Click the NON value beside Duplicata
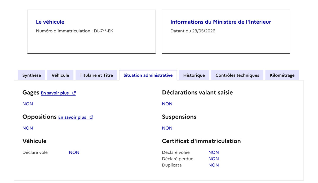Screen dimensions: 318x183 click(x=214, y=165)
